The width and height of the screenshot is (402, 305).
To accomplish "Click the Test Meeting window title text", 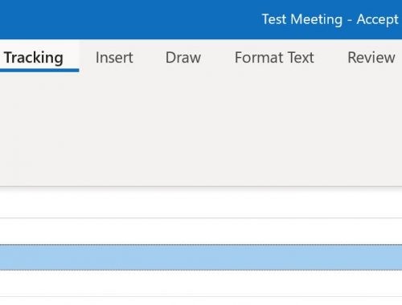I will pos(302,19).
